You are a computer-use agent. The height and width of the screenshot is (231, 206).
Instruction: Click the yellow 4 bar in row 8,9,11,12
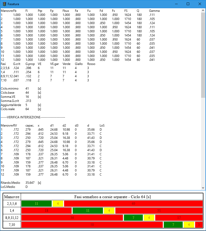pos(149,218)
